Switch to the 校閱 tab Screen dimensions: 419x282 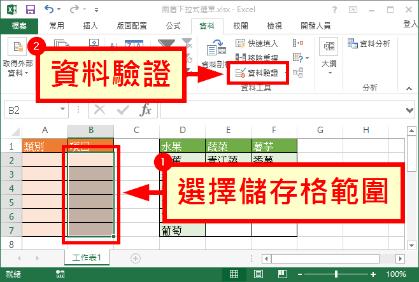click(241, 26)
